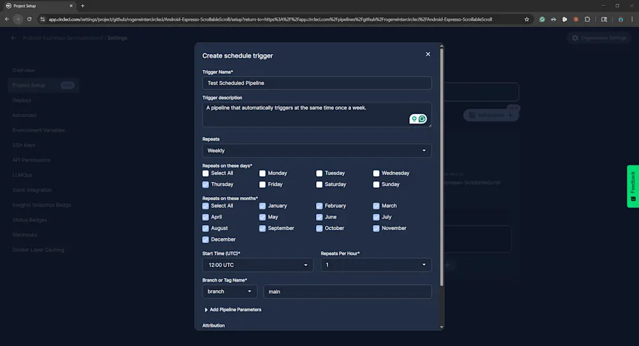The image size is (639, 346).
Task: Click Android-Espresso-ScrollableScroll breadcrumb link
Action: coord(62,38)
